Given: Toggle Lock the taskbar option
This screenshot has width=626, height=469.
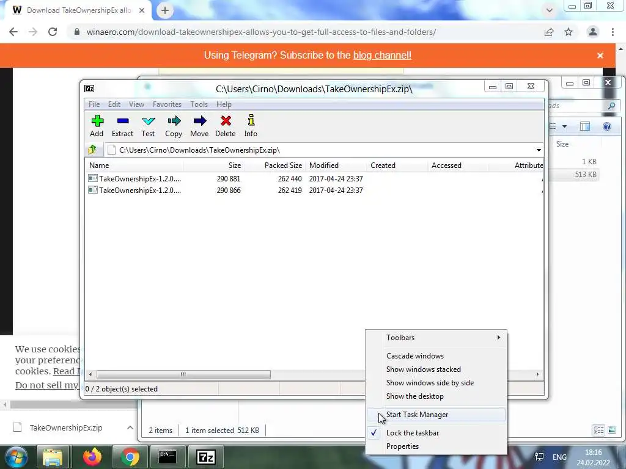Looking at the screenshot, I should [x=436, y=433].
